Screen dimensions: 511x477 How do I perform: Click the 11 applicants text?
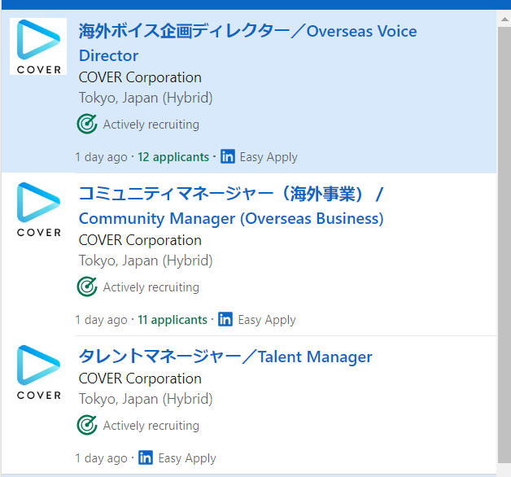click(x=173, y=320)
